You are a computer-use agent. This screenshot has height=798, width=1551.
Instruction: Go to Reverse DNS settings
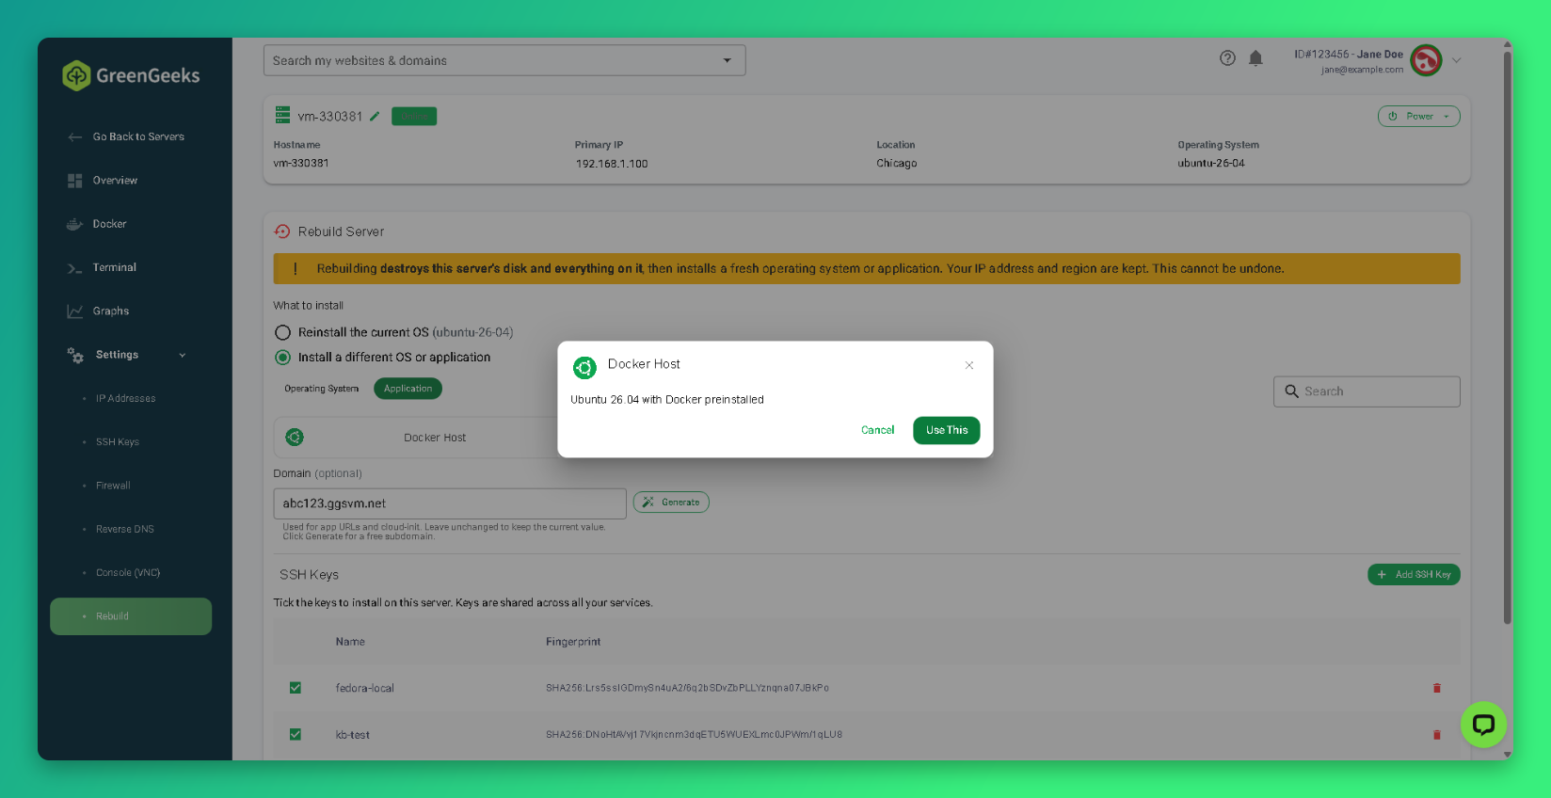[124, 529]
